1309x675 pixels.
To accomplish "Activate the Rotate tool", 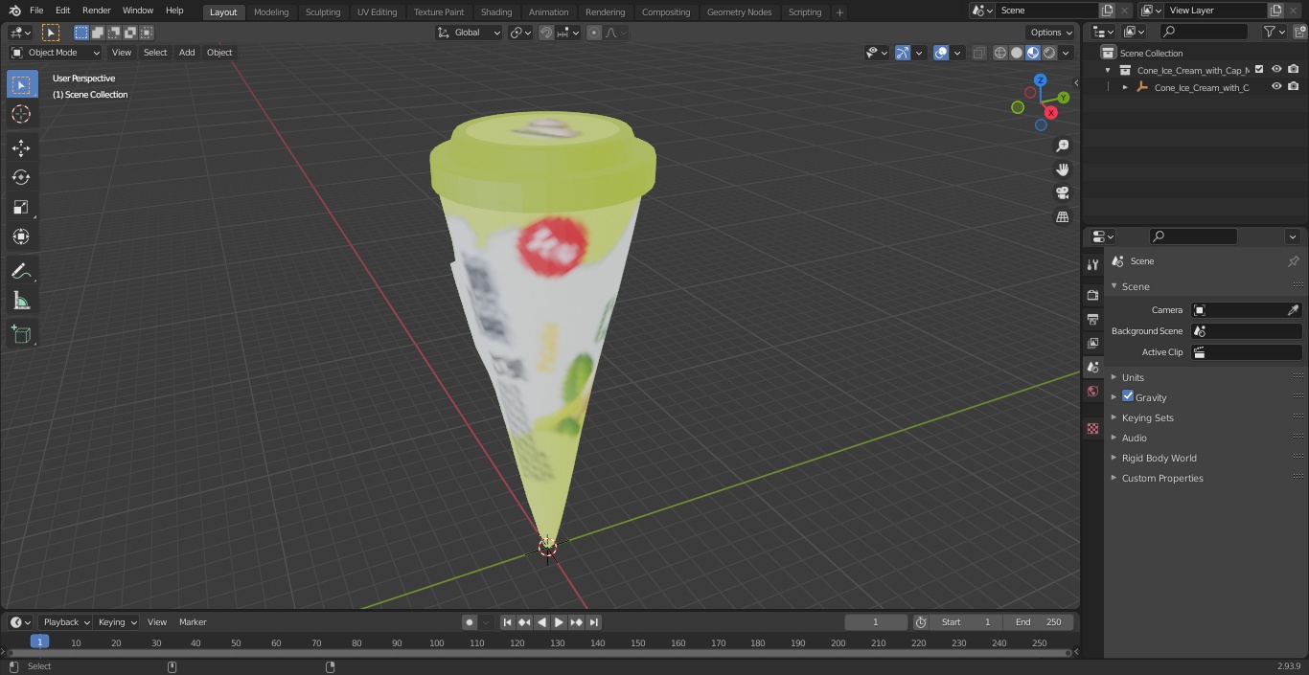I will pos(21,177).
